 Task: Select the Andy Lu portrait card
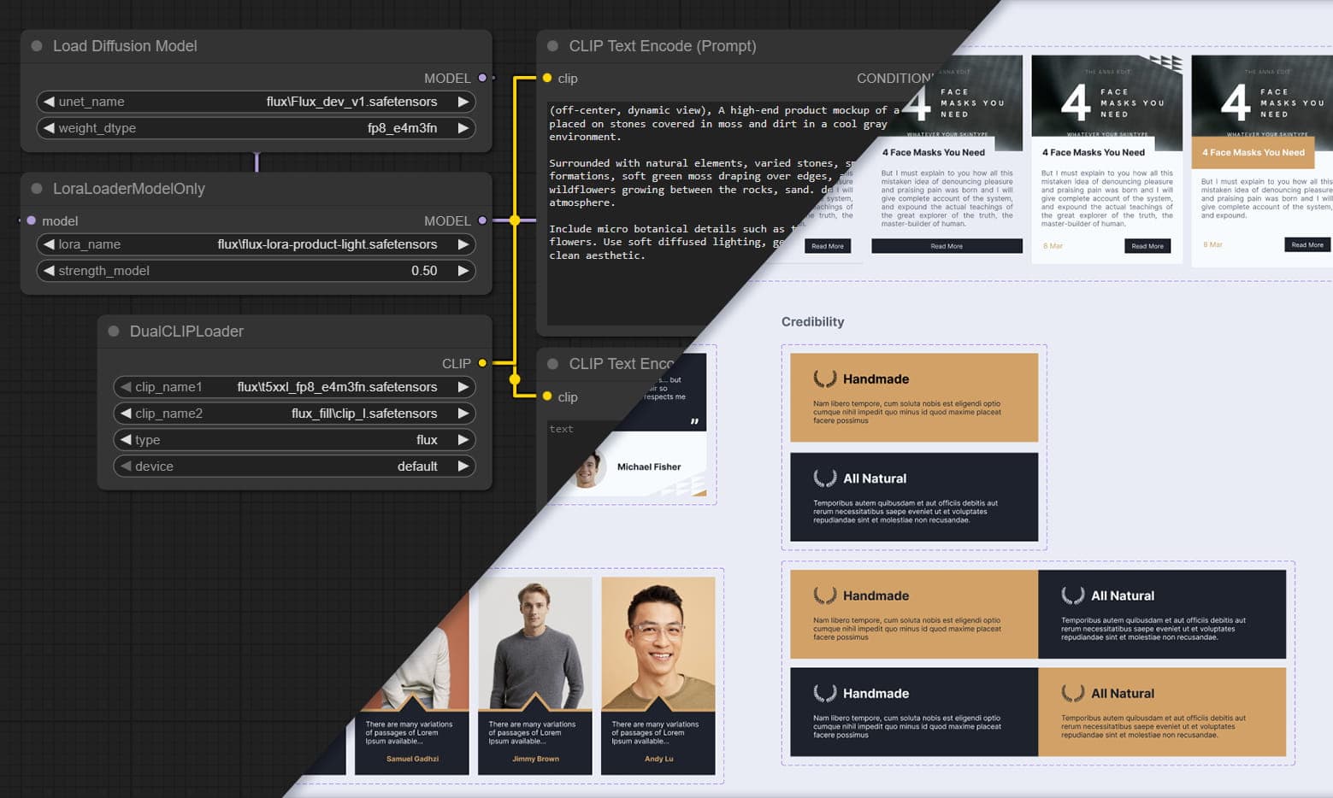[658, 675]
